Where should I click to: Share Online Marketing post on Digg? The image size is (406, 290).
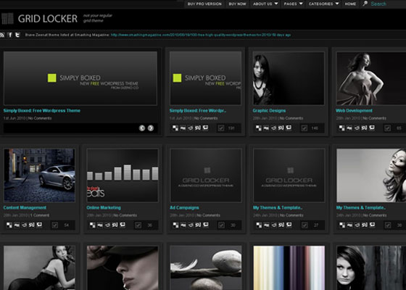100,225
